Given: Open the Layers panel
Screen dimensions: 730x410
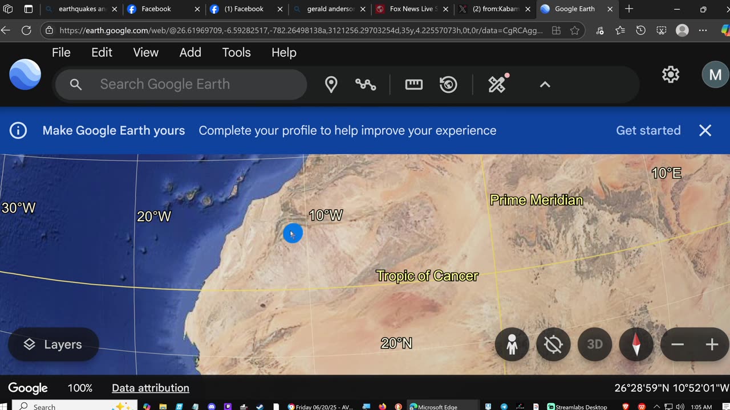Looking at the screenshot, I should tap(53, 345).
